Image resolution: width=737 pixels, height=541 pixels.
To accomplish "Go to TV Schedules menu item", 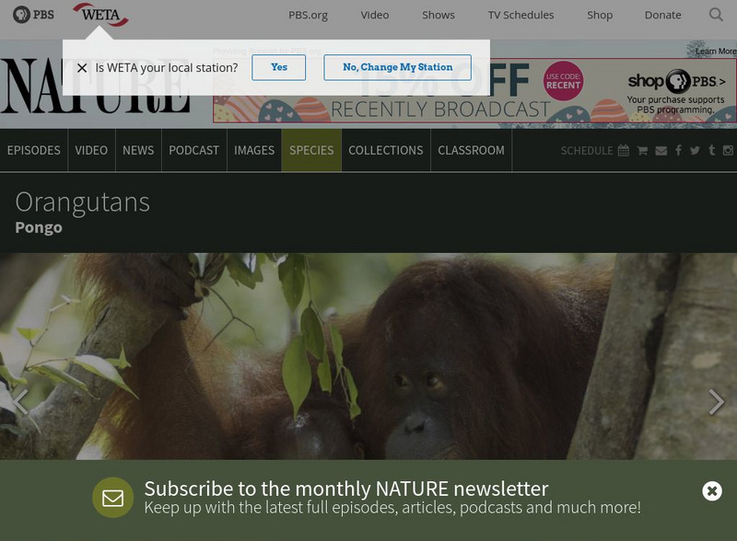I will pyautogui.click(x=521, y=15).
